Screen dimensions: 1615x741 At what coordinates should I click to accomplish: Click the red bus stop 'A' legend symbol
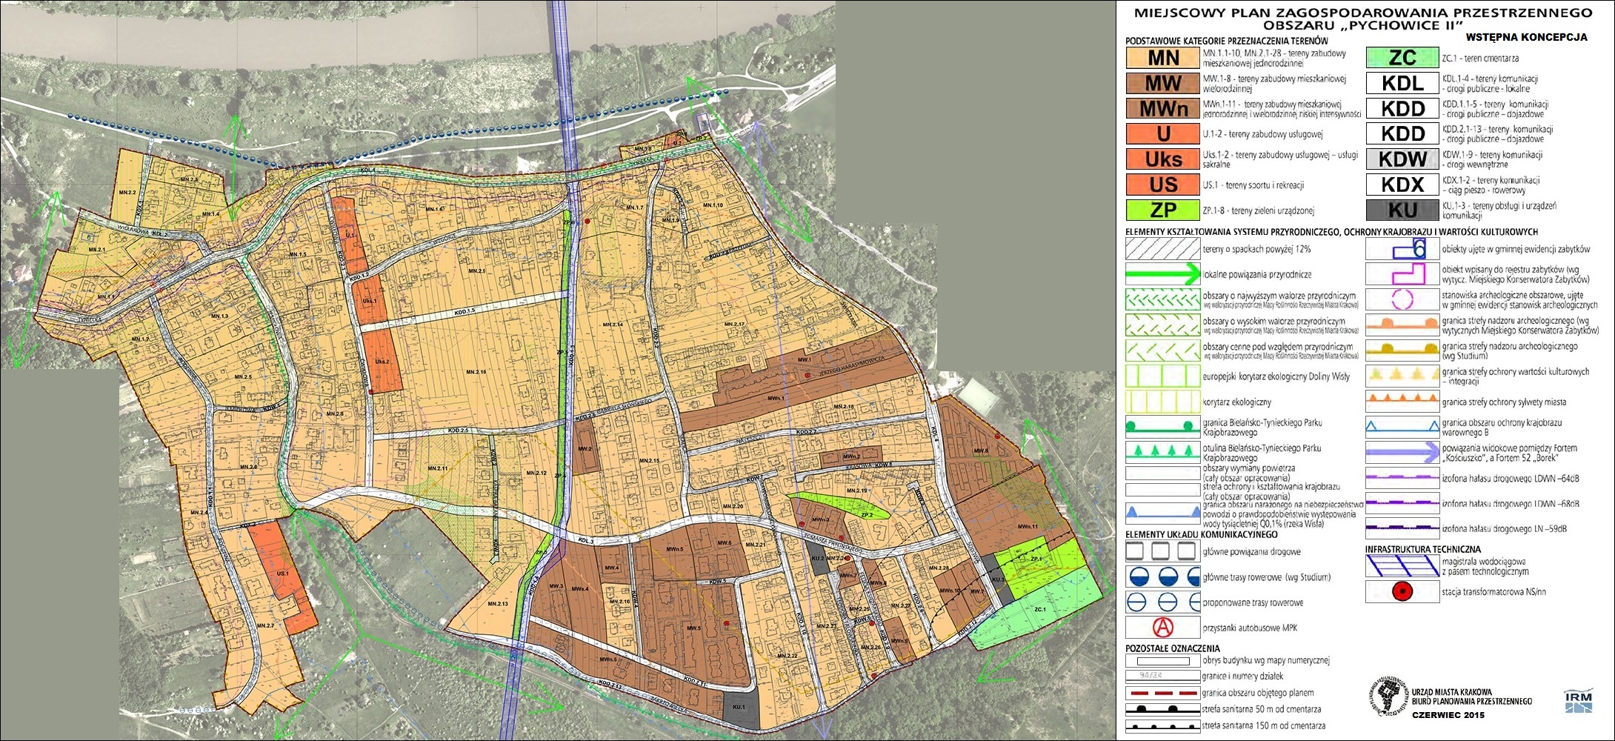[x=1162, y=628]
